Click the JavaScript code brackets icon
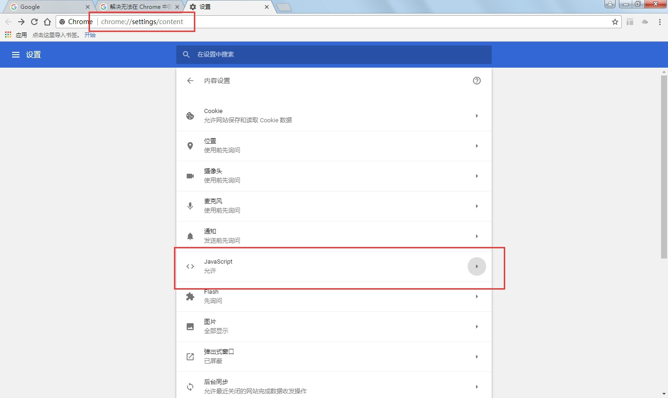Screen dimensions: 668x398 [190, 266]
